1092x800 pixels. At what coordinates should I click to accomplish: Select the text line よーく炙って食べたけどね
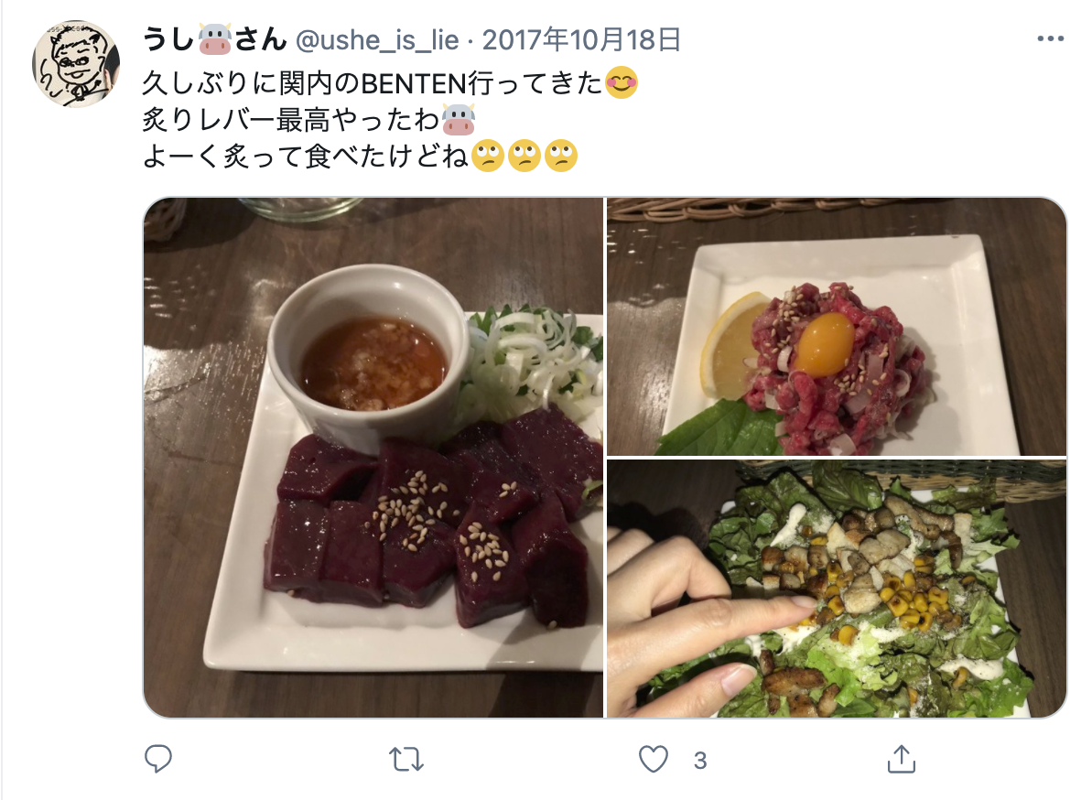pyautogui.click(x=360, y=156)
